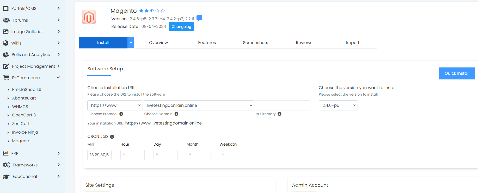Screen dimensions: 478x193
Task: Collapse the E-Commerce category
Action: [x=58, y=77]
